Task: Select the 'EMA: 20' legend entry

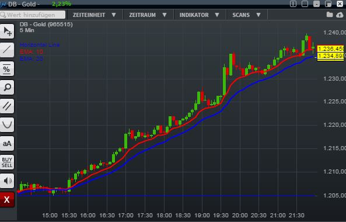Action: [x=32, y=58]
